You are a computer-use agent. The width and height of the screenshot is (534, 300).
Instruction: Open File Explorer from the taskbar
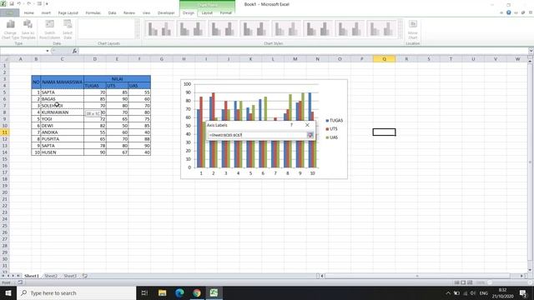[162, 292]
